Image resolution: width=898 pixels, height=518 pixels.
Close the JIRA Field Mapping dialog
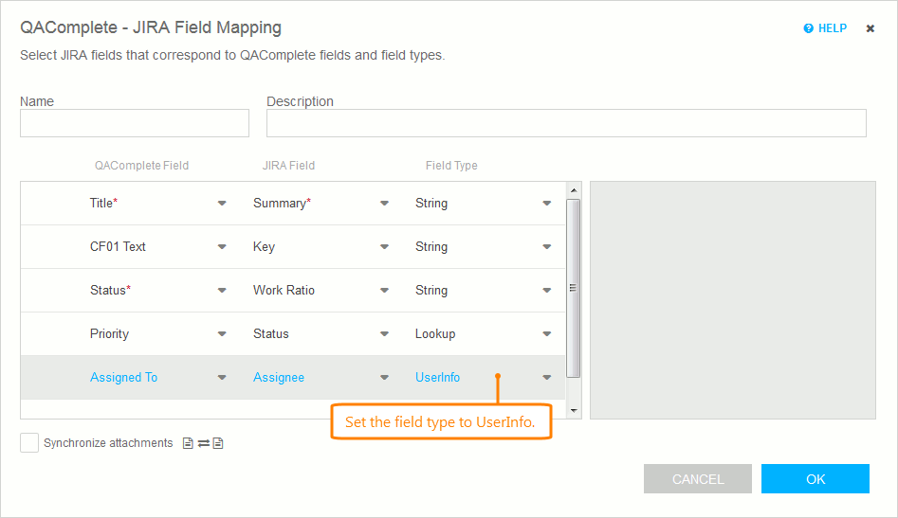(x=871, y=28)
